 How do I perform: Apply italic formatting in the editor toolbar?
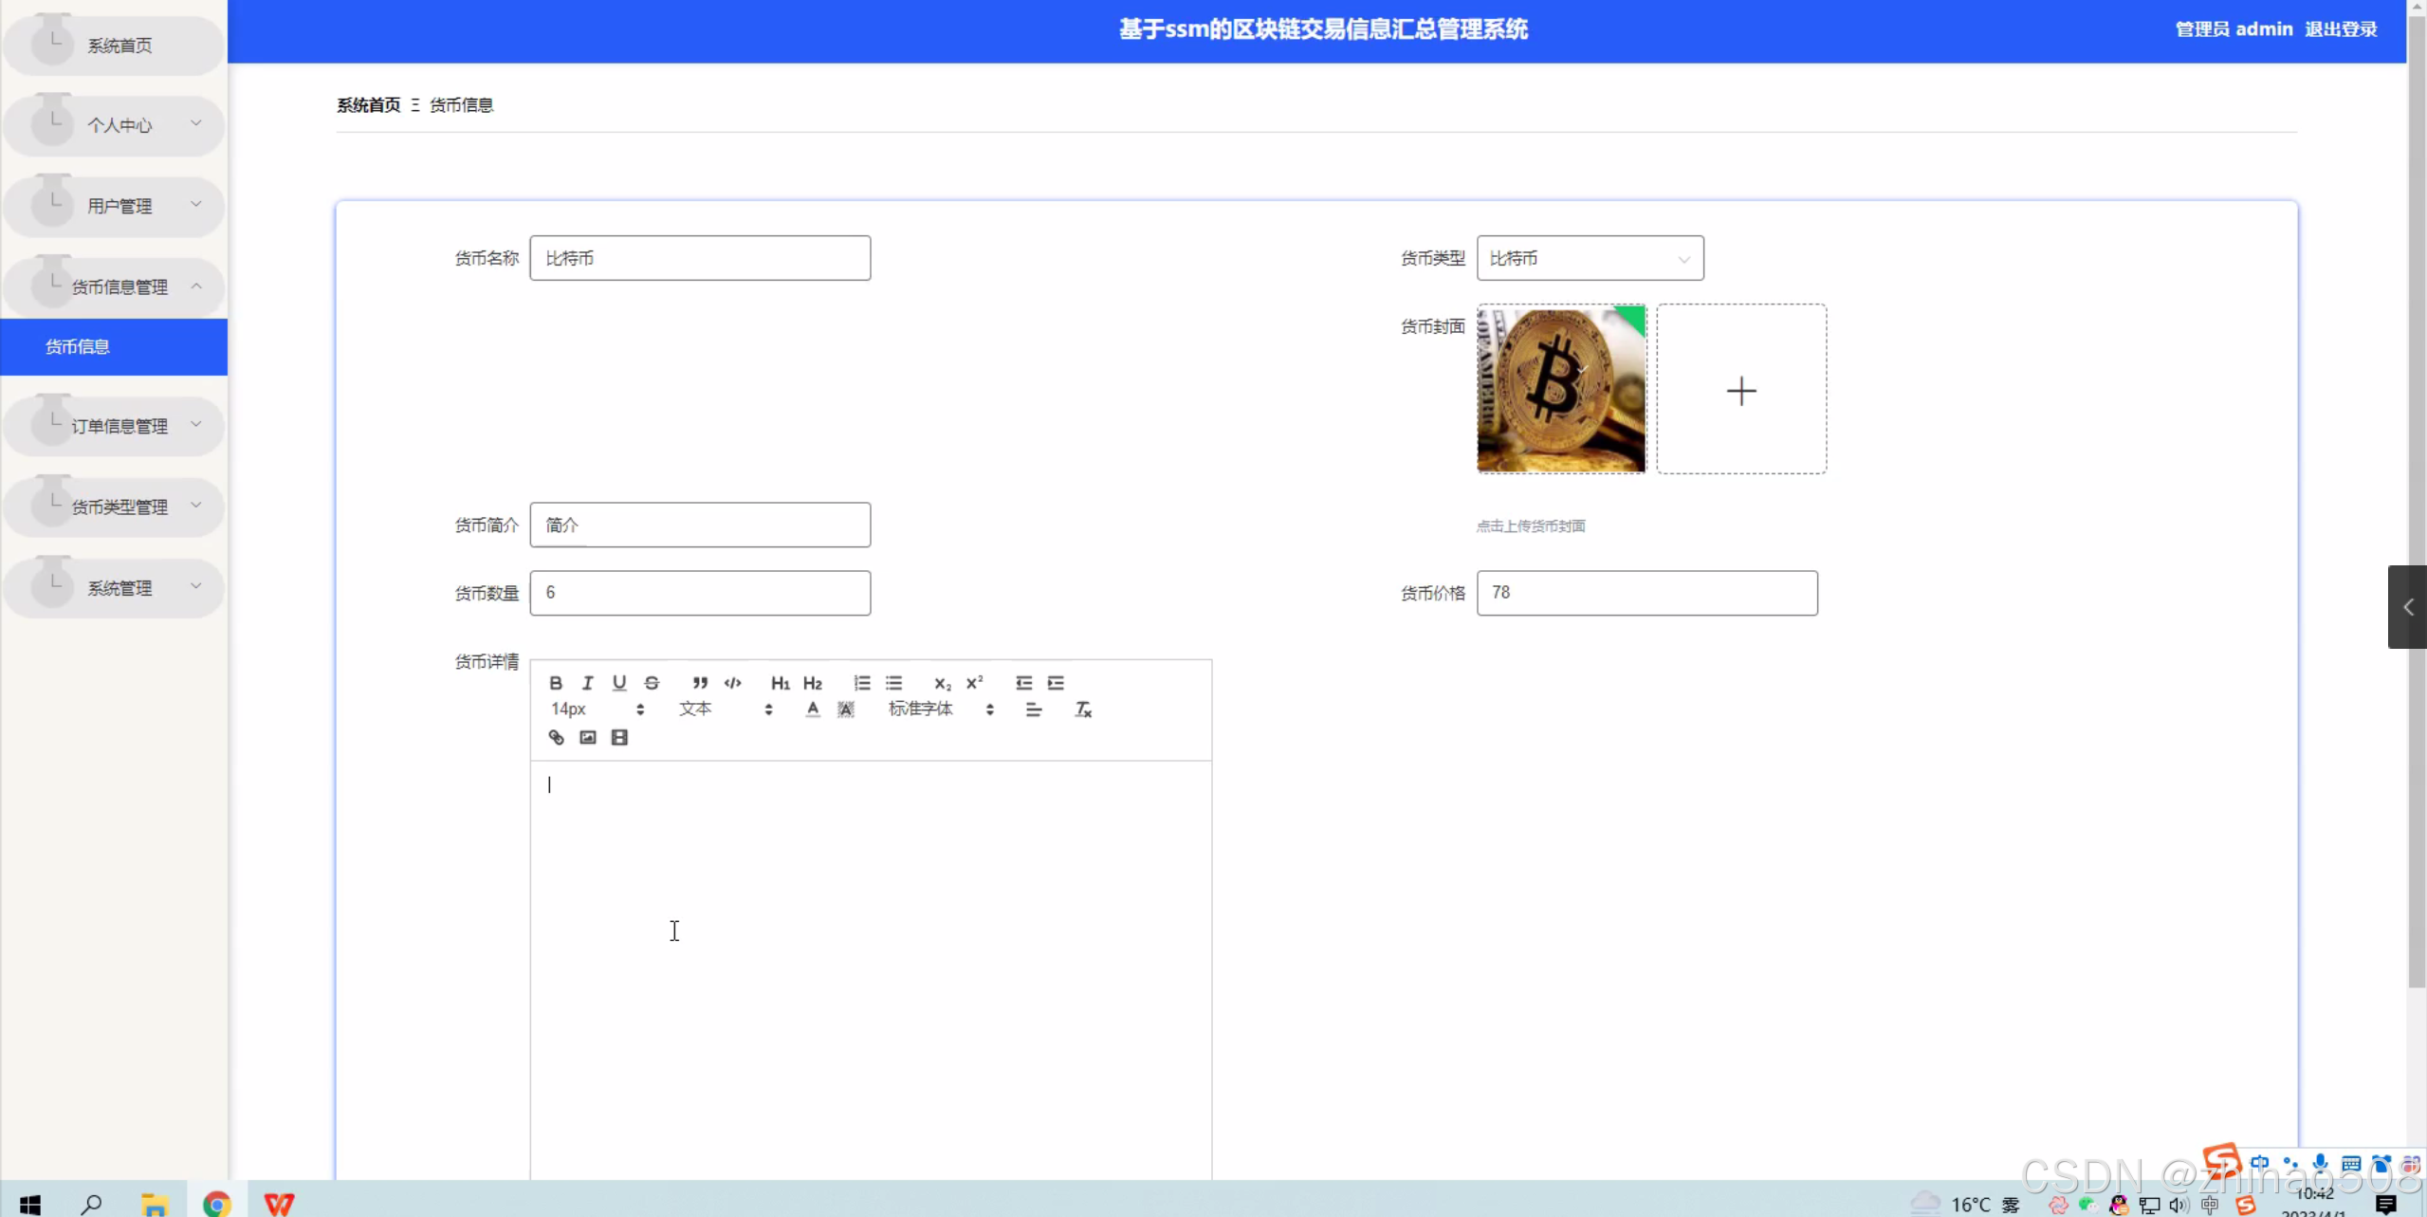(x=587, y=683)
